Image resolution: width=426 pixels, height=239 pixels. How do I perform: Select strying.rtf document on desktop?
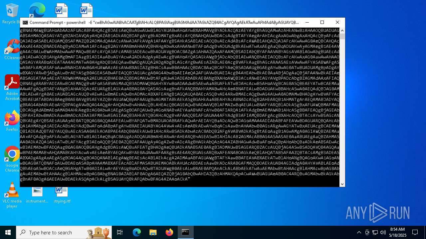62,195
